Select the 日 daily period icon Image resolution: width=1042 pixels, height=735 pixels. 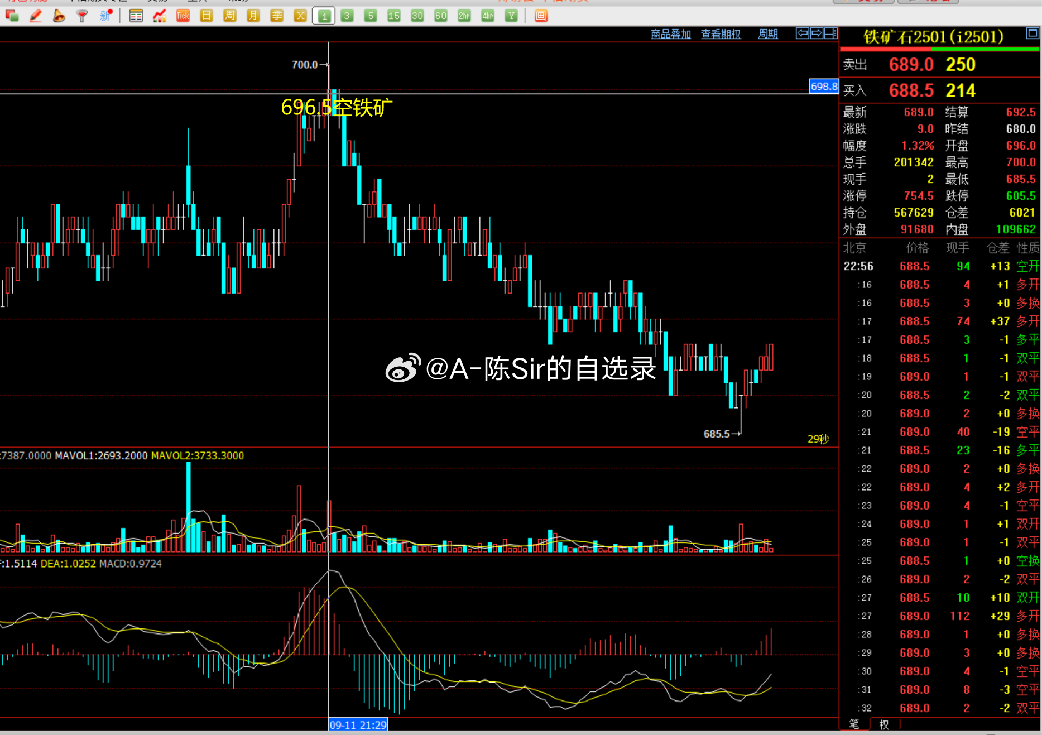(x=207, y=16)
